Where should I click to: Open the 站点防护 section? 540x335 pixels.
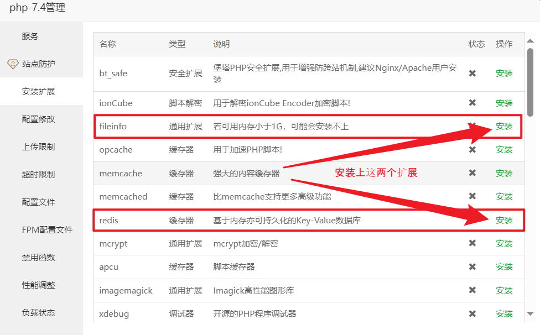click(x=39, y=64)
